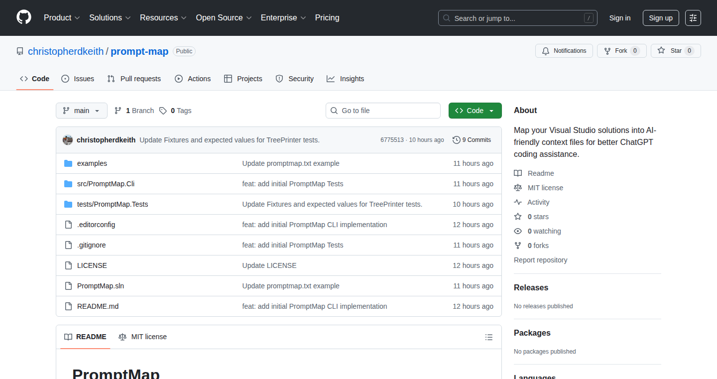717x379 pixels.
Task: Open the Code tab
Action: click(x=35, y=79)
